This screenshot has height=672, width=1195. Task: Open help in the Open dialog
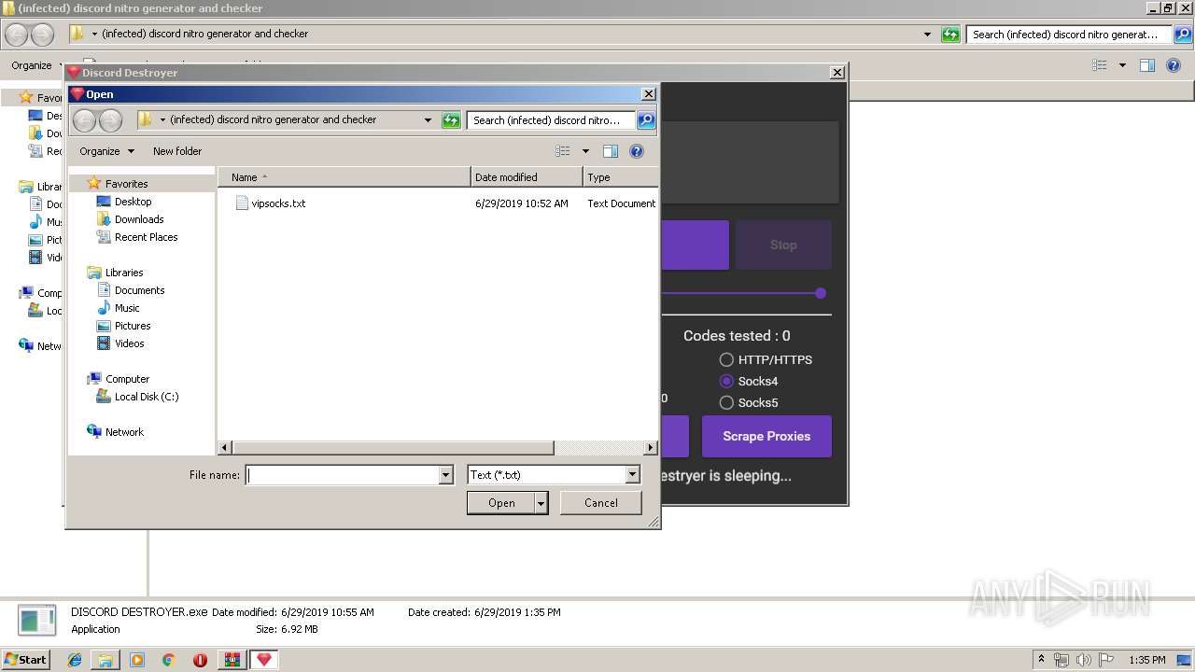[637, 151]
